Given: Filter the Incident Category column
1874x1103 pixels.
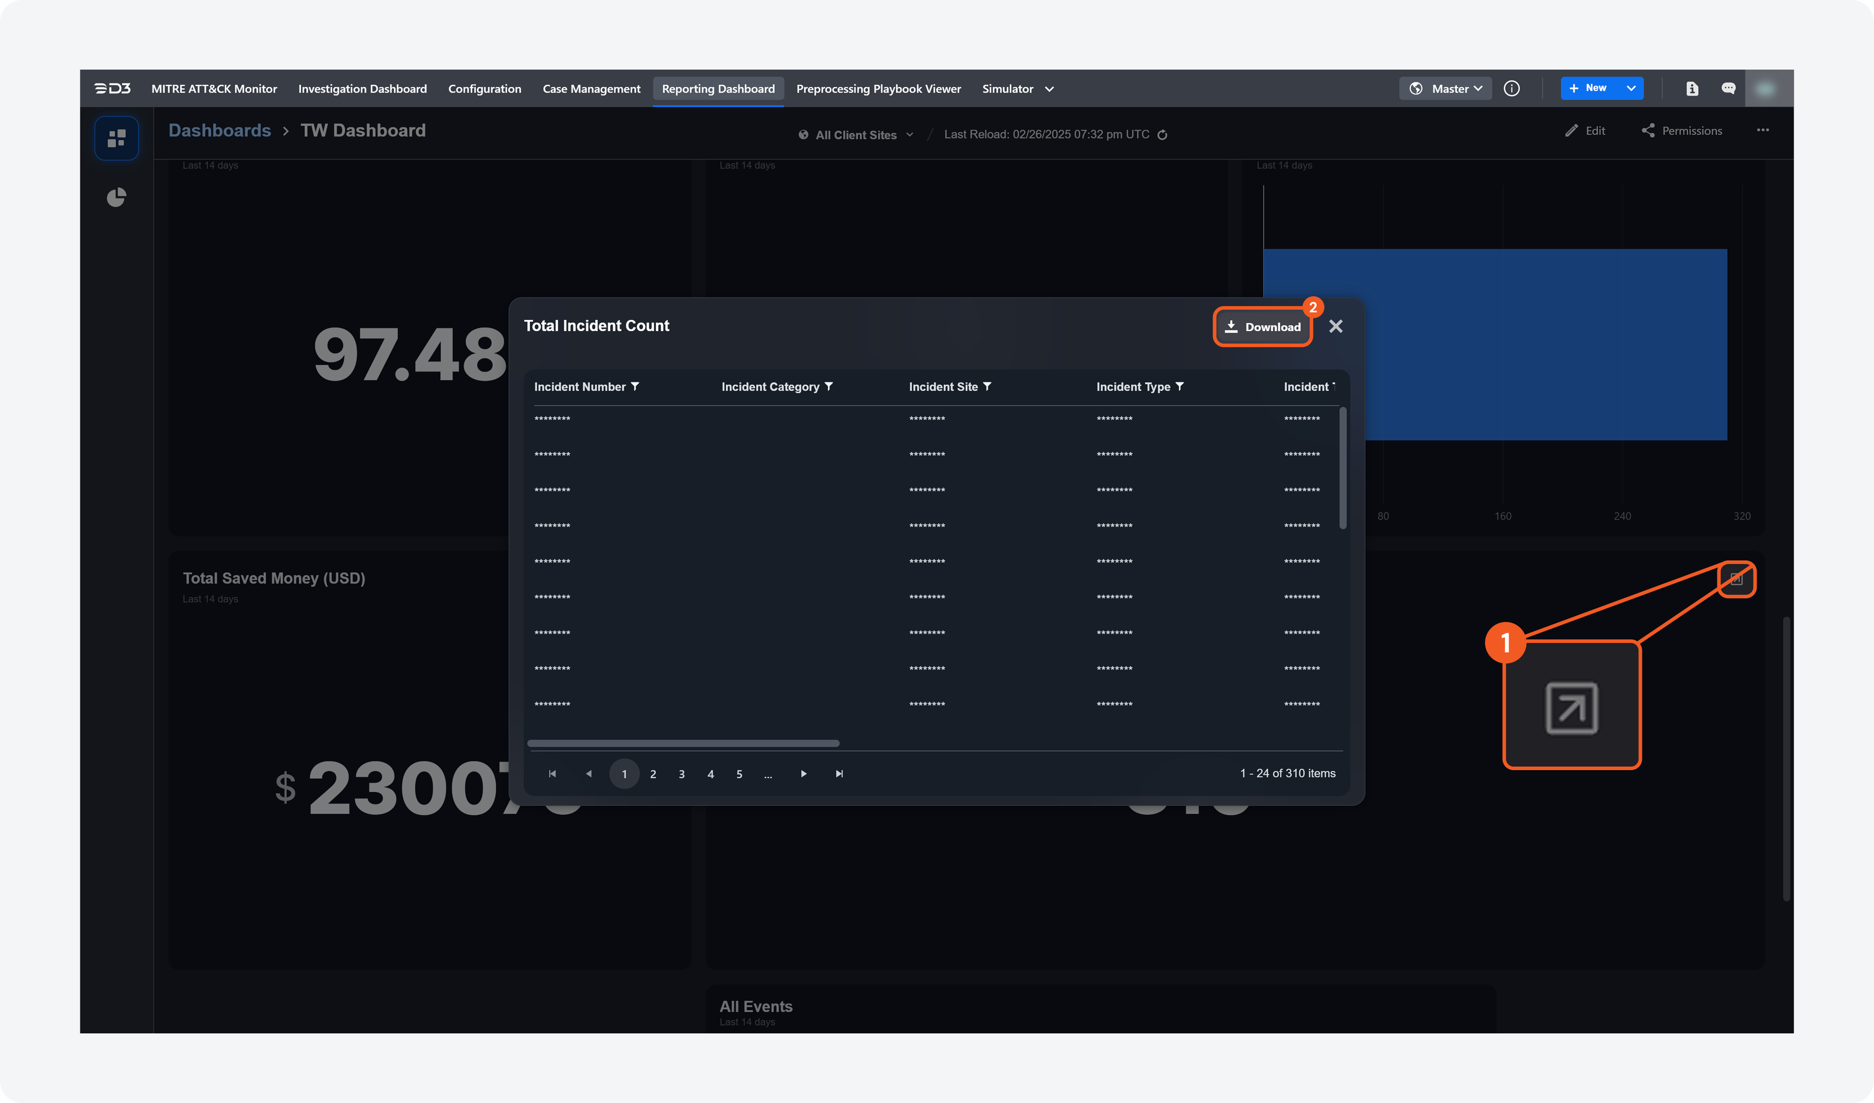Looking at the screenshot, I should click(x=828, y=386).
